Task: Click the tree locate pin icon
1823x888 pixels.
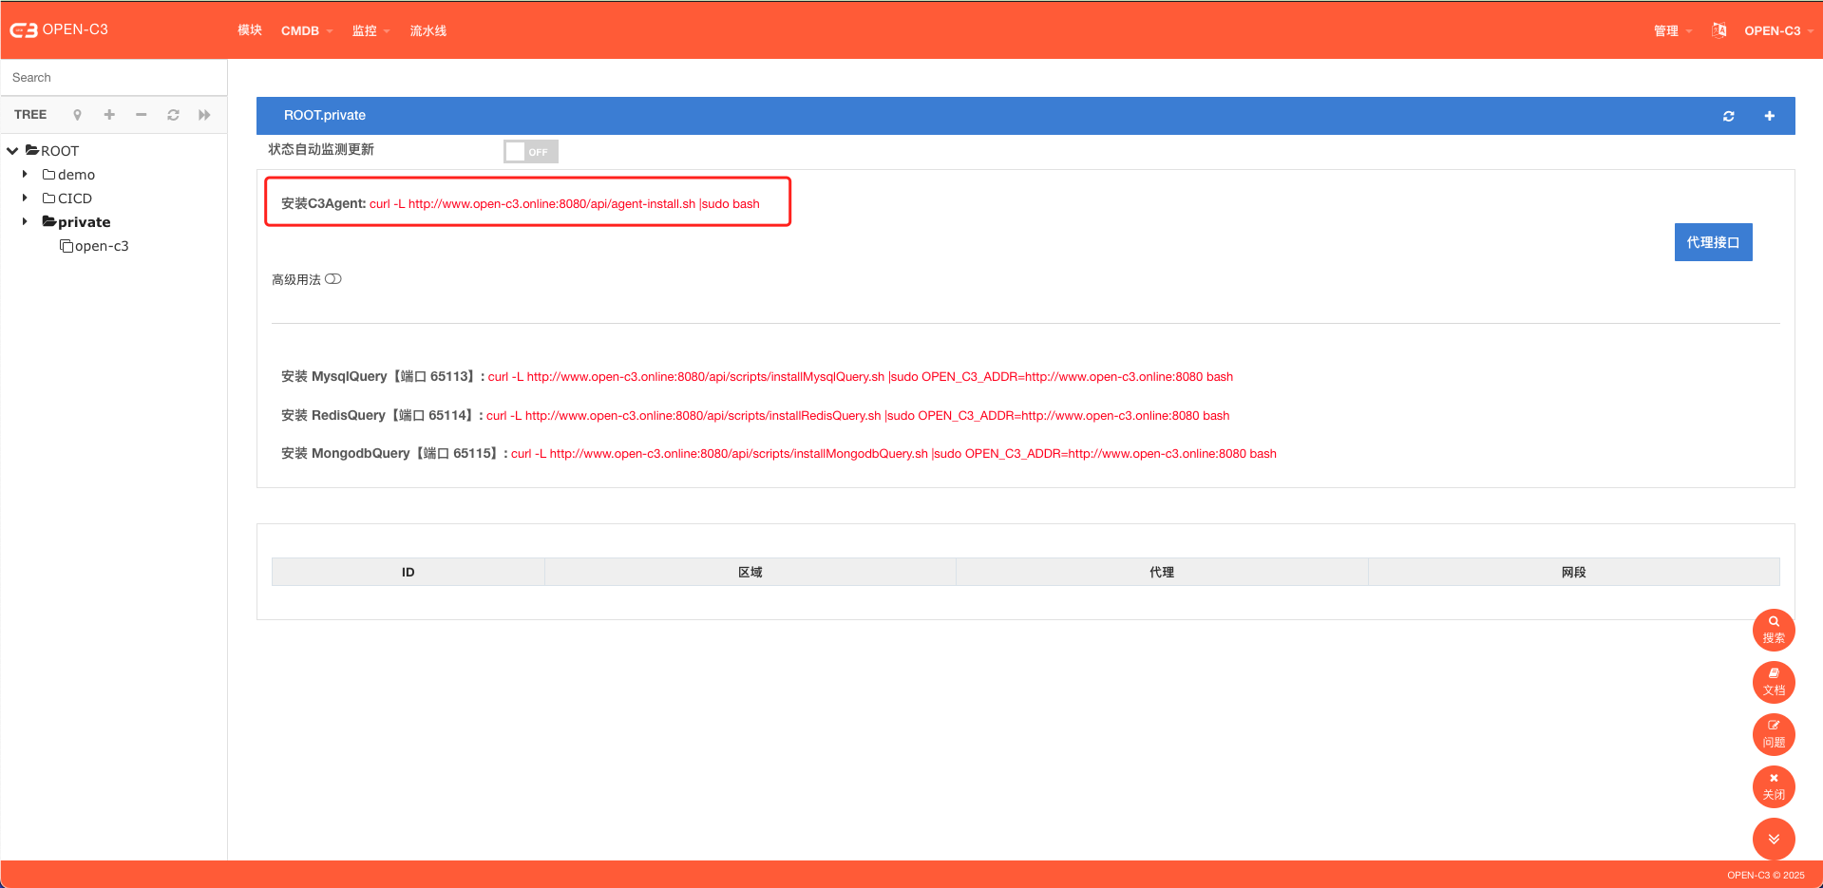Action: tap(77, 115)
